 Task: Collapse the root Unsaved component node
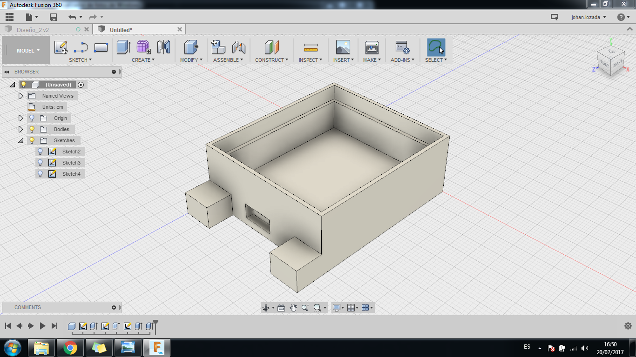pos(12,85)
